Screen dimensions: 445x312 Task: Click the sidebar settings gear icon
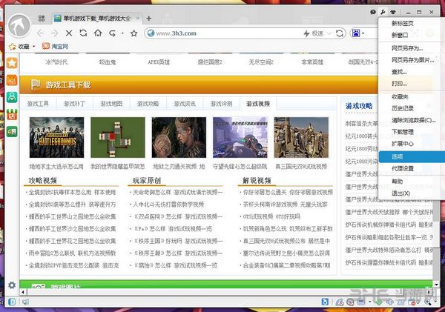point(12,285)
